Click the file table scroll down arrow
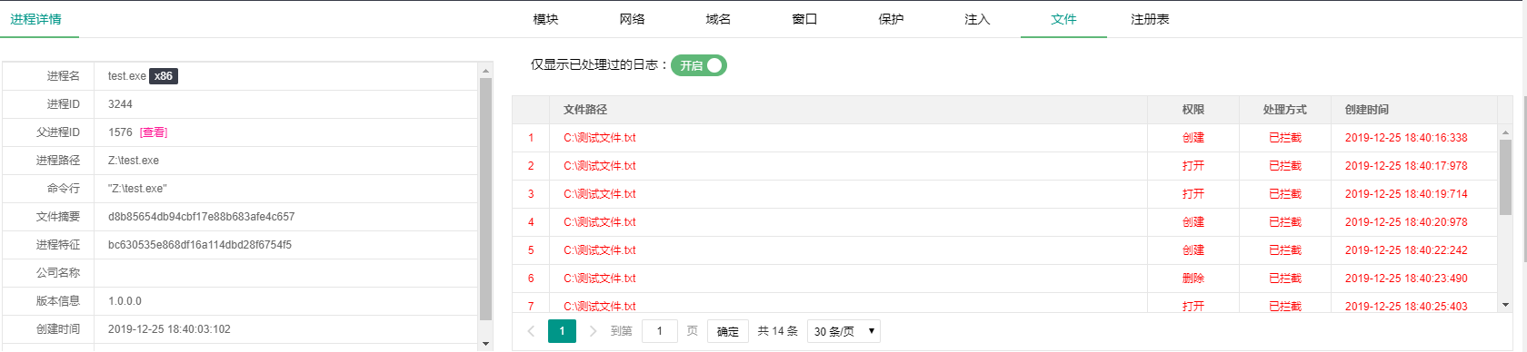Screen dimensions: 1527x352 1505,305
